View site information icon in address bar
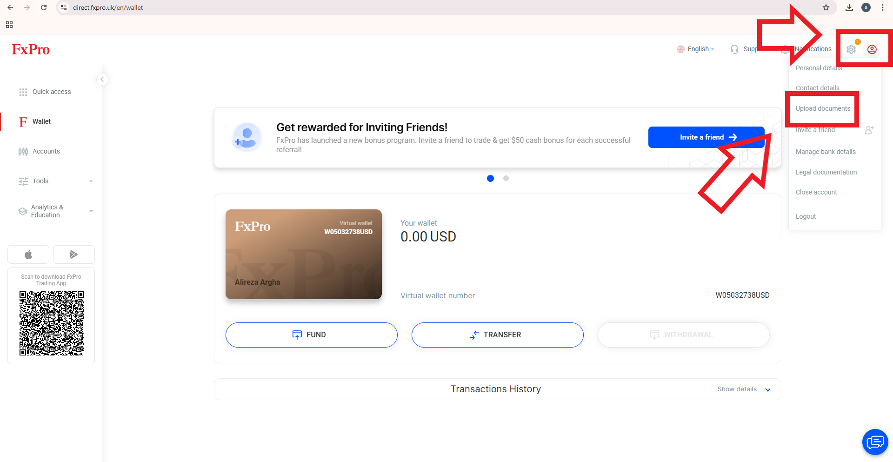The image size is (893, 462). (x=64, y=7)
